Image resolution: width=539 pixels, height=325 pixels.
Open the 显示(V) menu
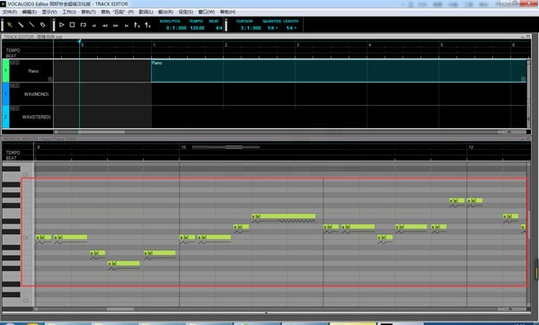coord(49,12)
